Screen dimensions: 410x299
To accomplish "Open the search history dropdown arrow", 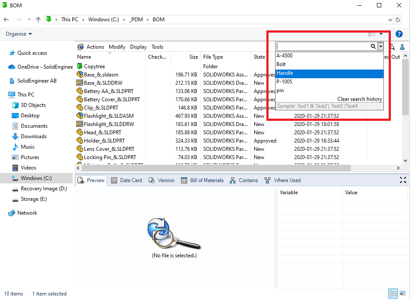I will tap(380, 46).
